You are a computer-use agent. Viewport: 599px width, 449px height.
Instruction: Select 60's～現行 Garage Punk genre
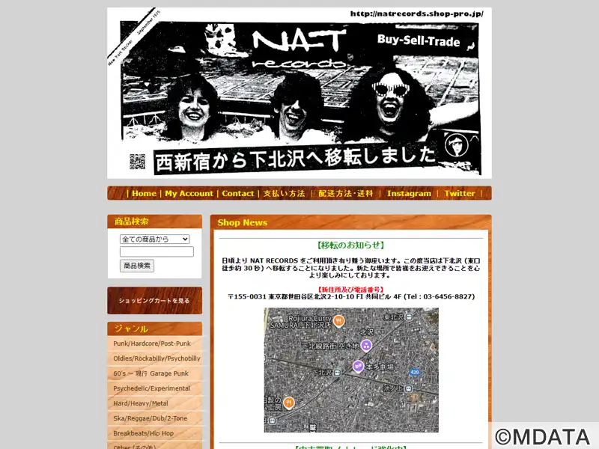[151, 373]
